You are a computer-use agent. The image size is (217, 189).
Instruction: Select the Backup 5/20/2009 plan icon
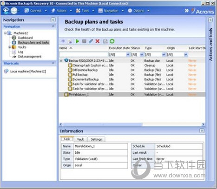pos(66,60)
